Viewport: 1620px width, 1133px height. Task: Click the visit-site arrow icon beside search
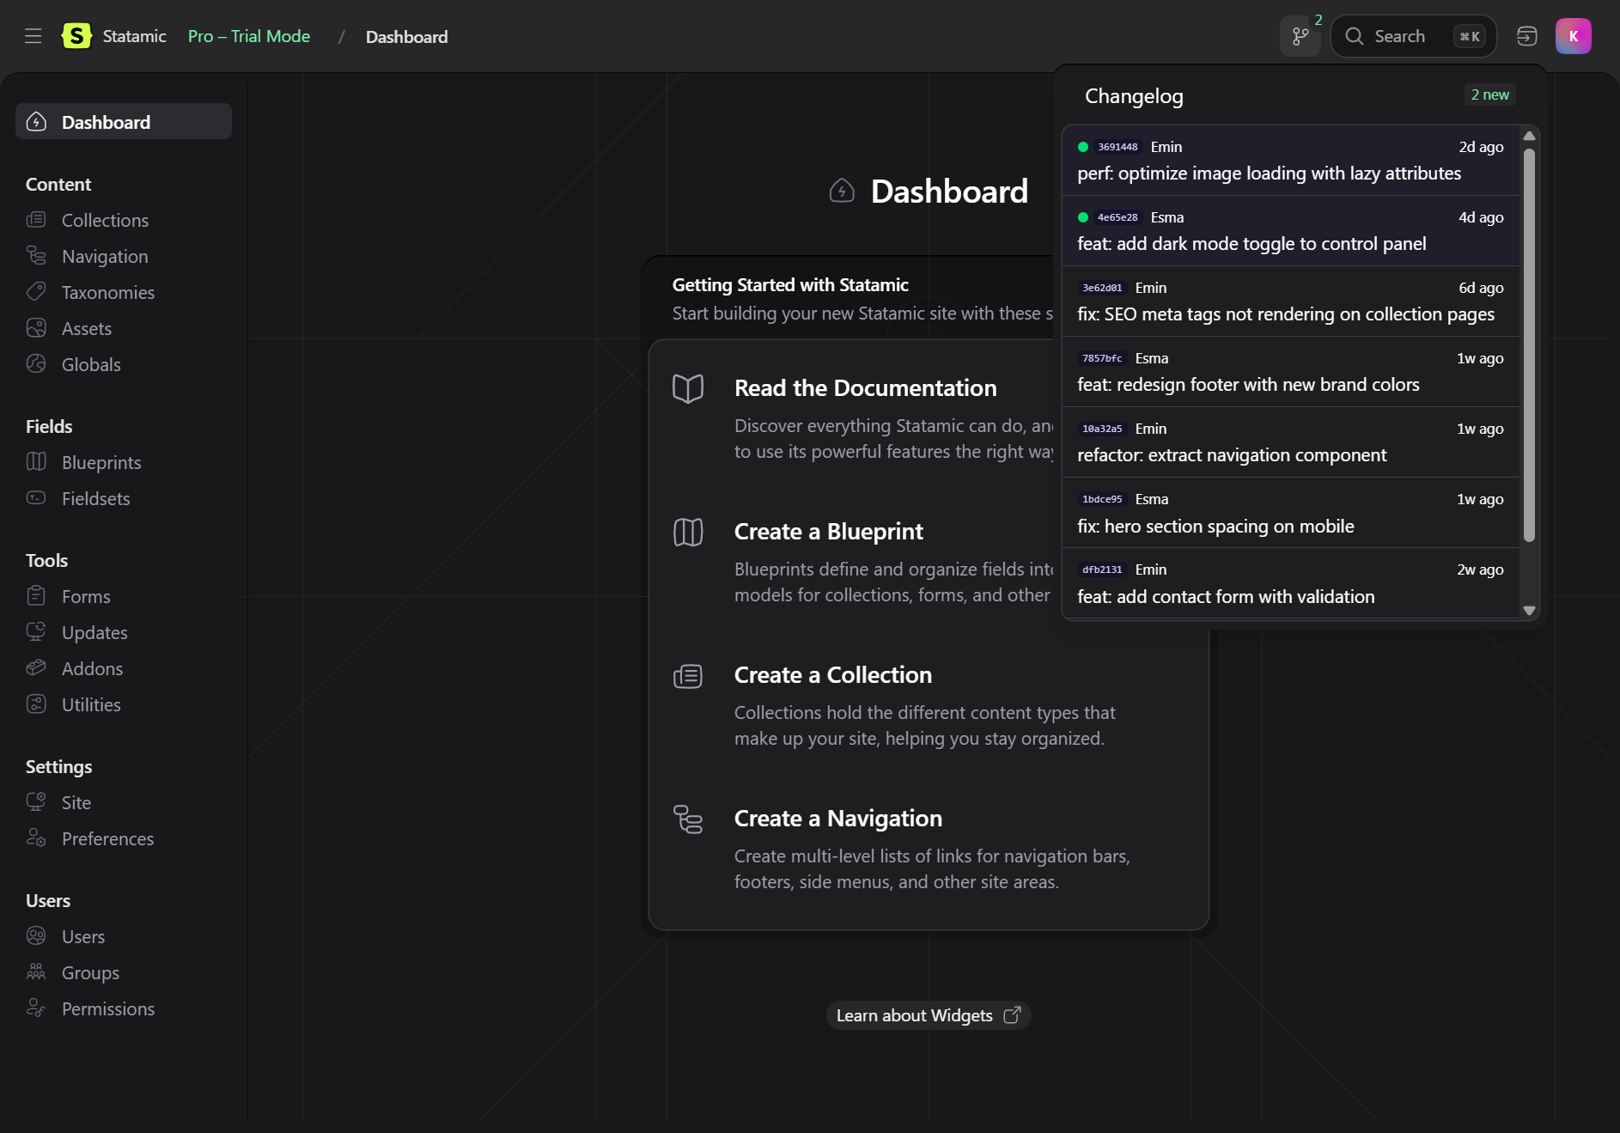coord(1527,36)
